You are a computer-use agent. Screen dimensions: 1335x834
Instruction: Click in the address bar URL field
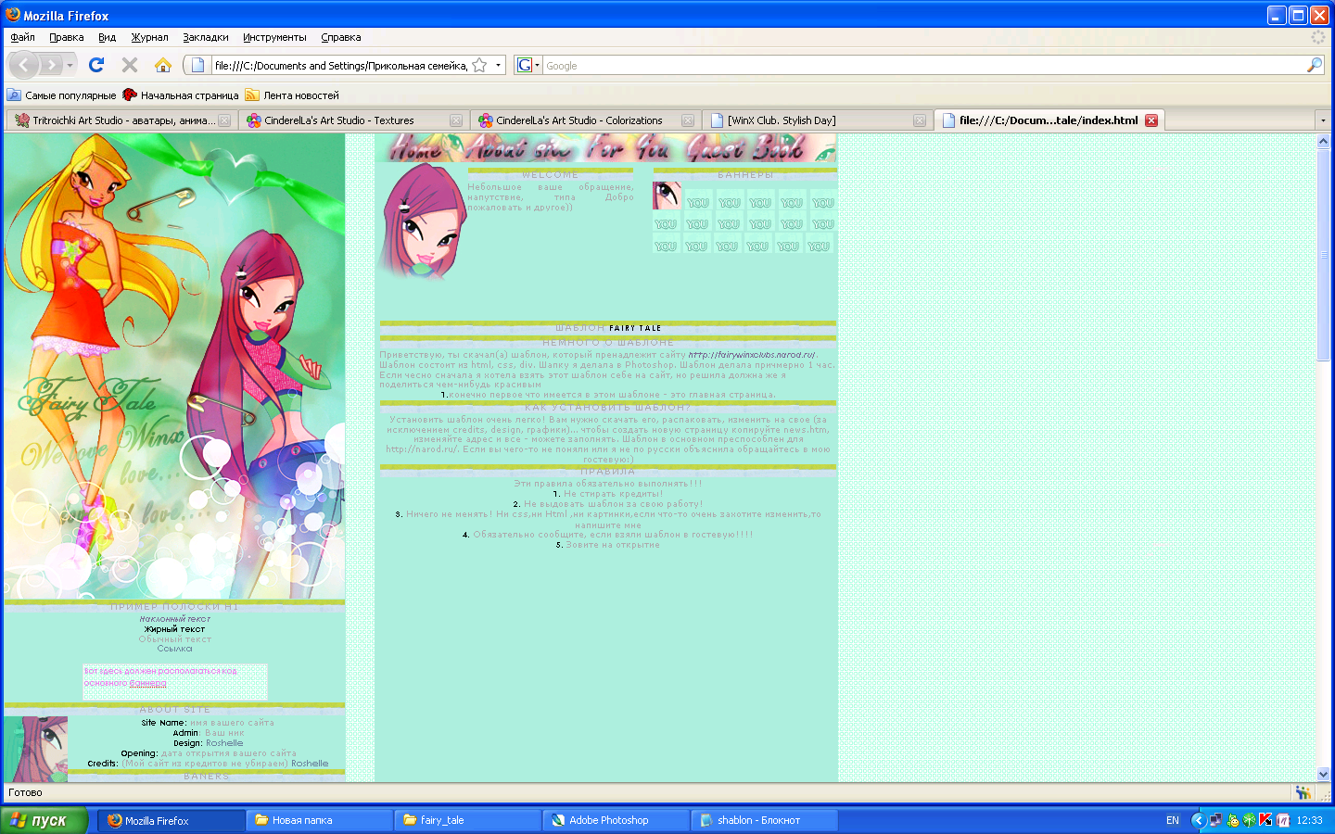pyautogui.click(x=340, y=65)
